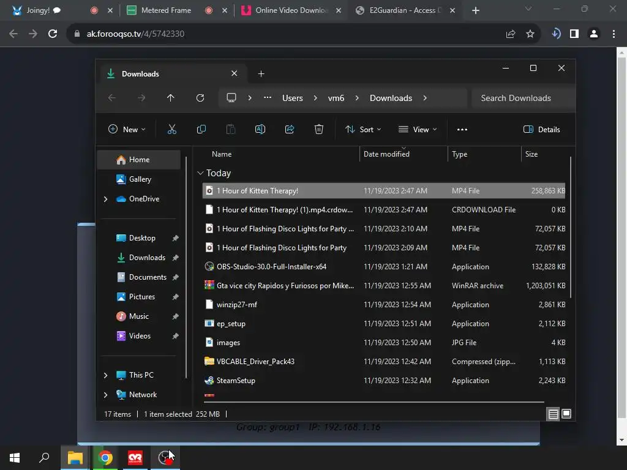627x470 pixels.
Task: Select OBS-Studio-30.0-Full-Installer-x64 file
Action: point(384,267)
